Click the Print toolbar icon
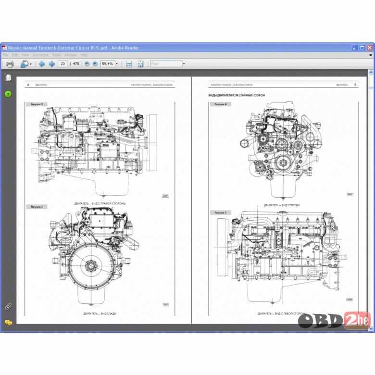The image size is (375, 375). (x=10, y=64)
